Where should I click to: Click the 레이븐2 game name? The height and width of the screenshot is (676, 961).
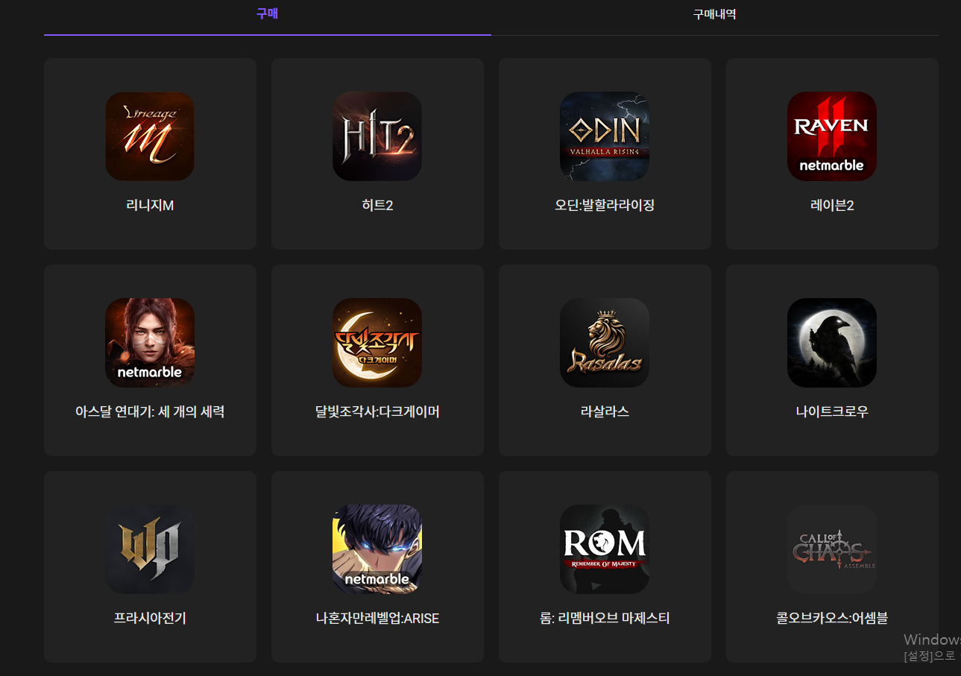[832, 206]
